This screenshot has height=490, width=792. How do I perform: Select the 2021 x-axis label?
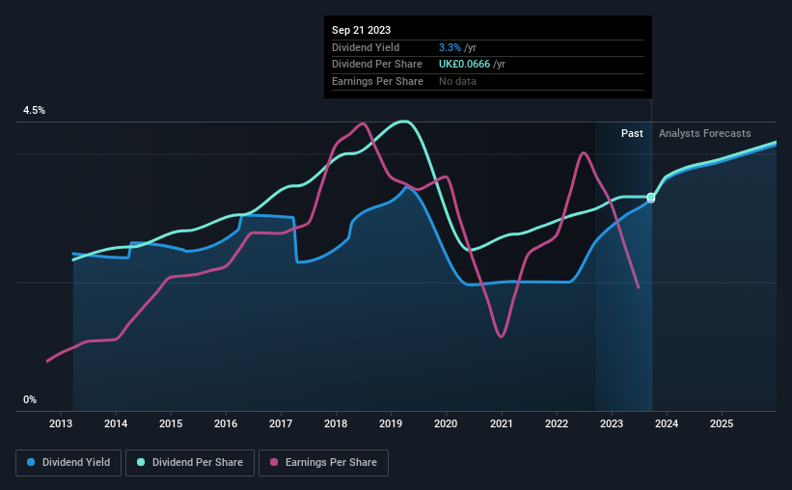pos(502,423)
